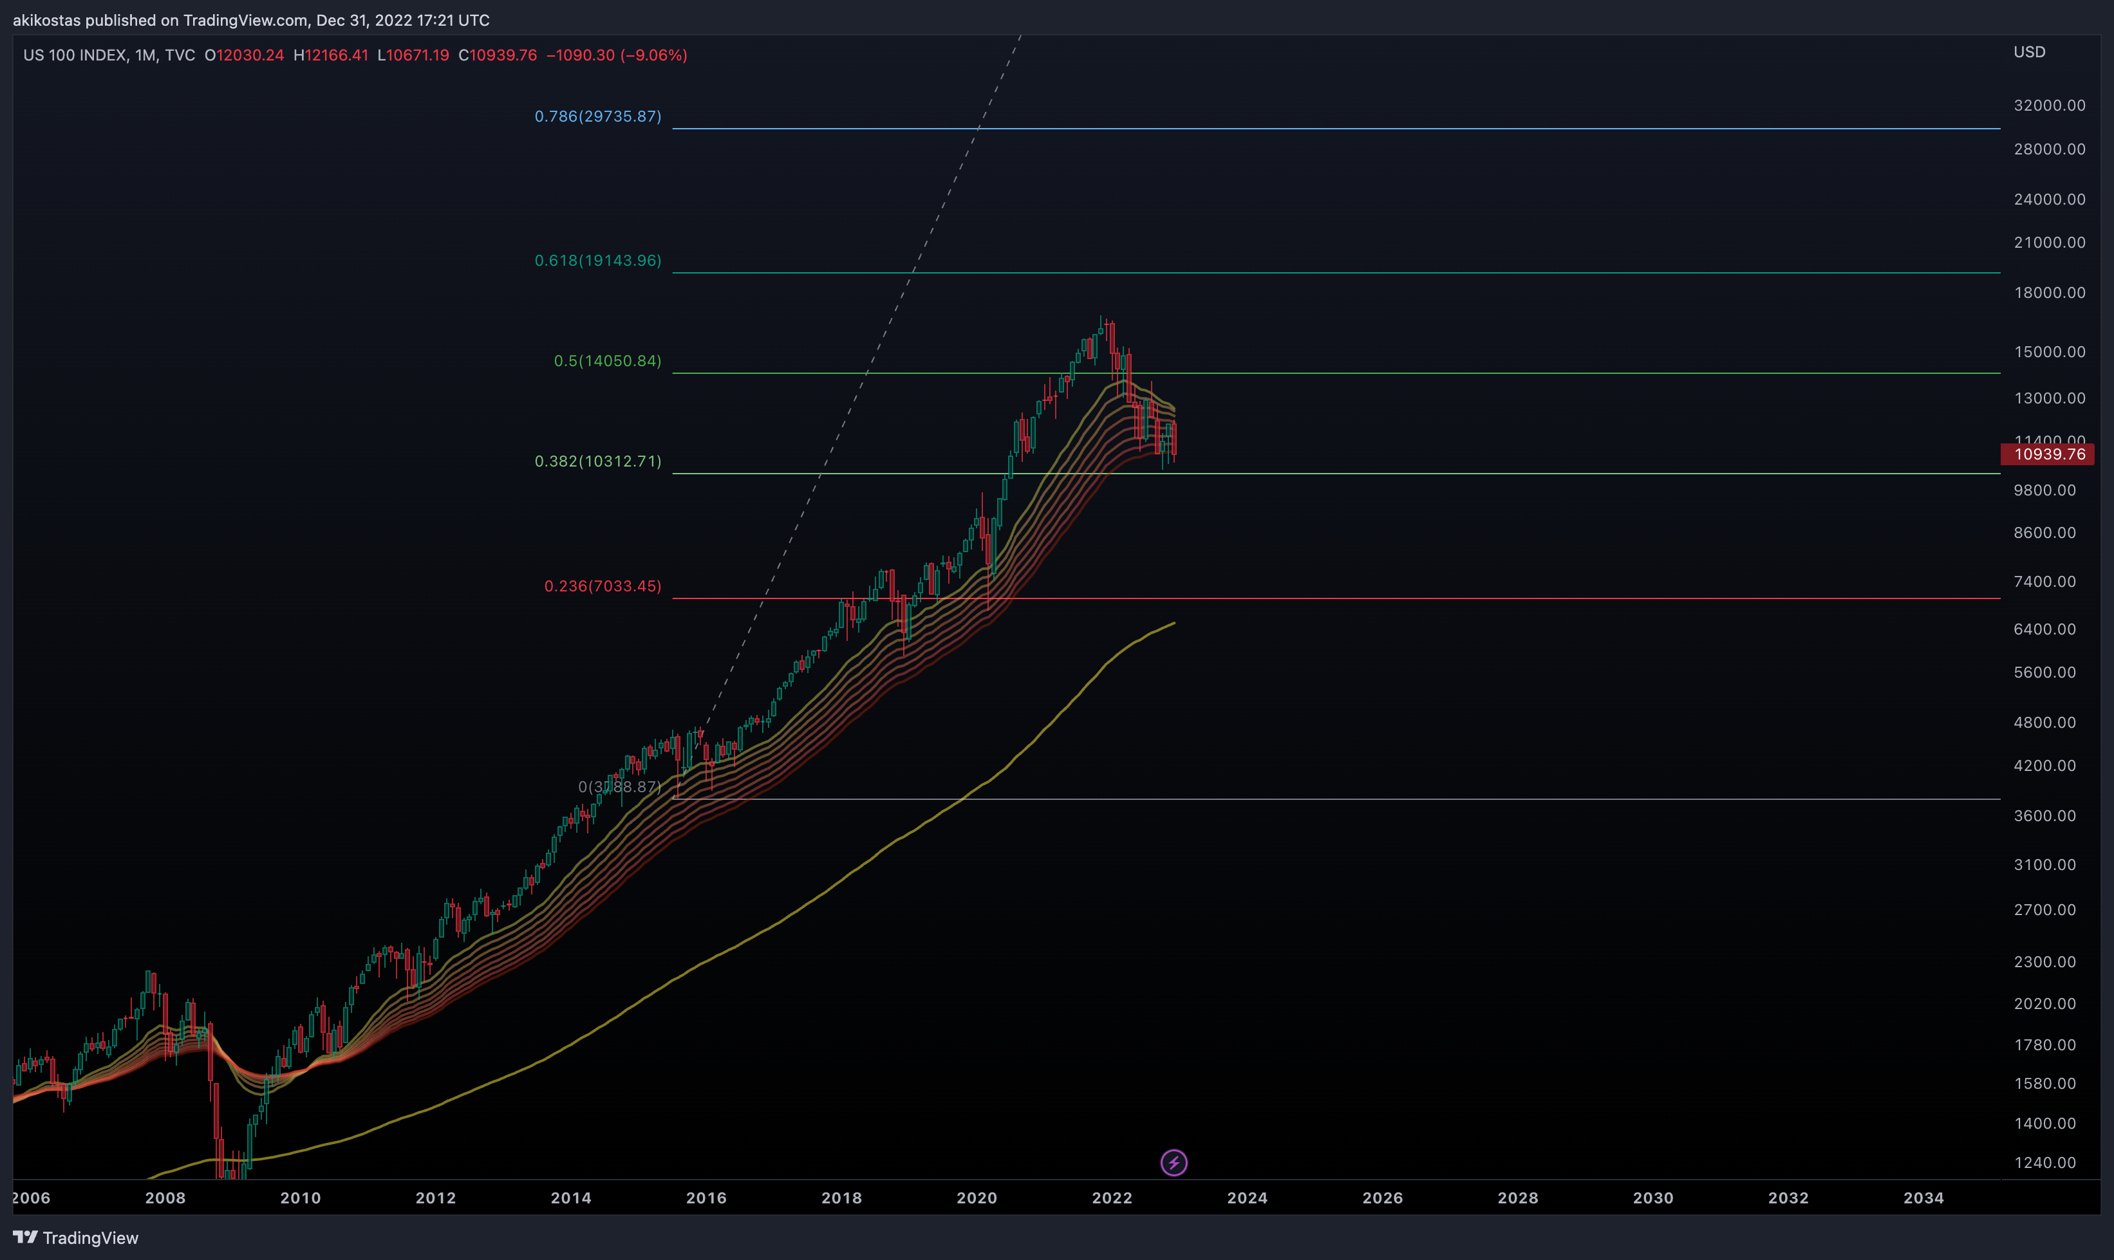Click the 1580.00 price axis label

(2044, 1084)
